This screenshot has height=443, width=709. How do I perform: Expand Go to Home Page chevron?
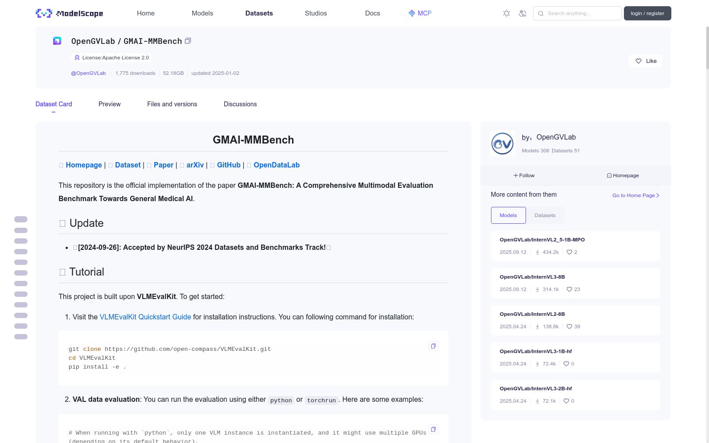tap(658, 195)
